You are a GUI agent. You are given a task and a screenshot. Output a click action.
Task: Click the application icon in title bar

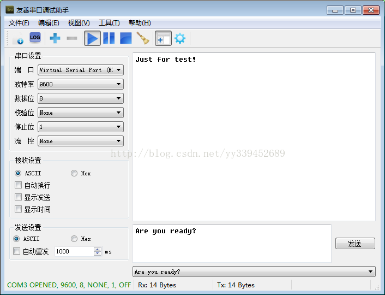tap(10, 10)
